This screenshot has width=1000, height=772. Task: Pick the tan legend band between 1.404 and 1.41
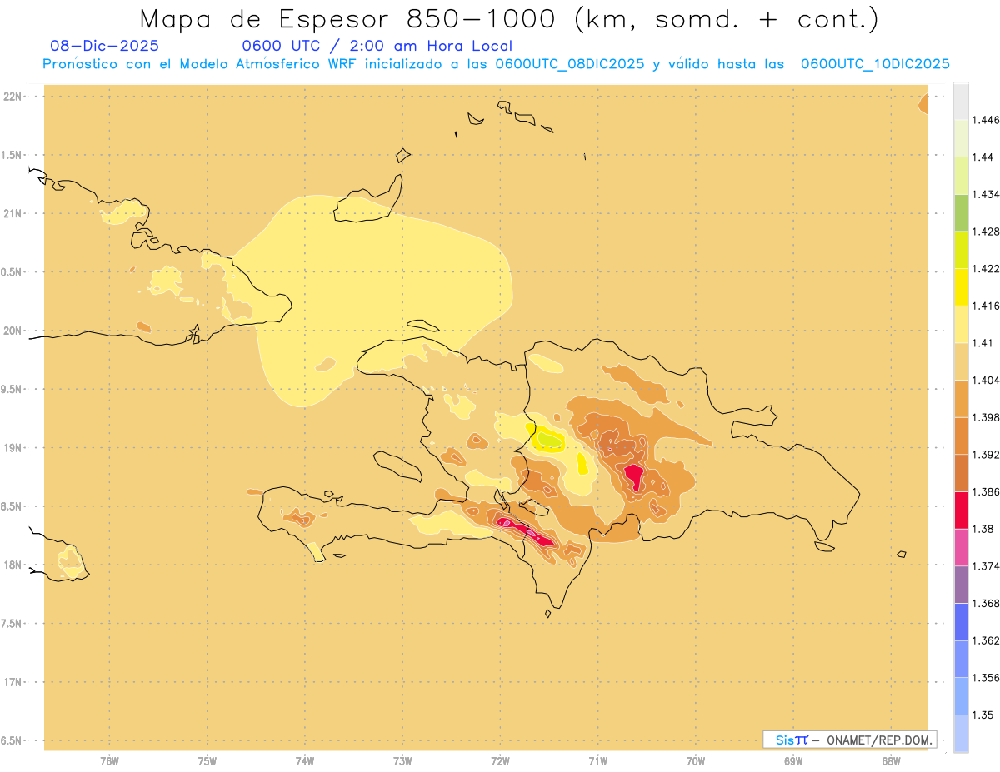pos(961,361)
